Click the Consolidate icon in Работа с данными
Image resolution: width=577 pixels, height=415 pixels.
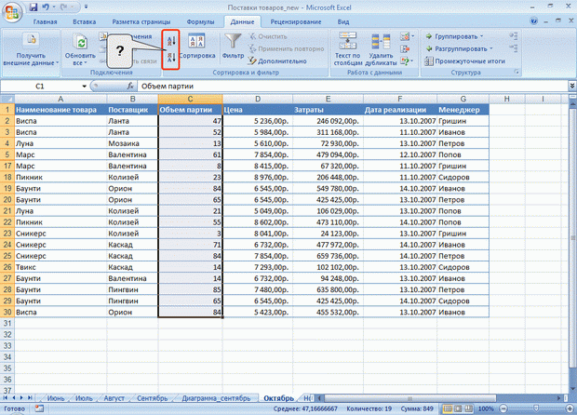405,48
